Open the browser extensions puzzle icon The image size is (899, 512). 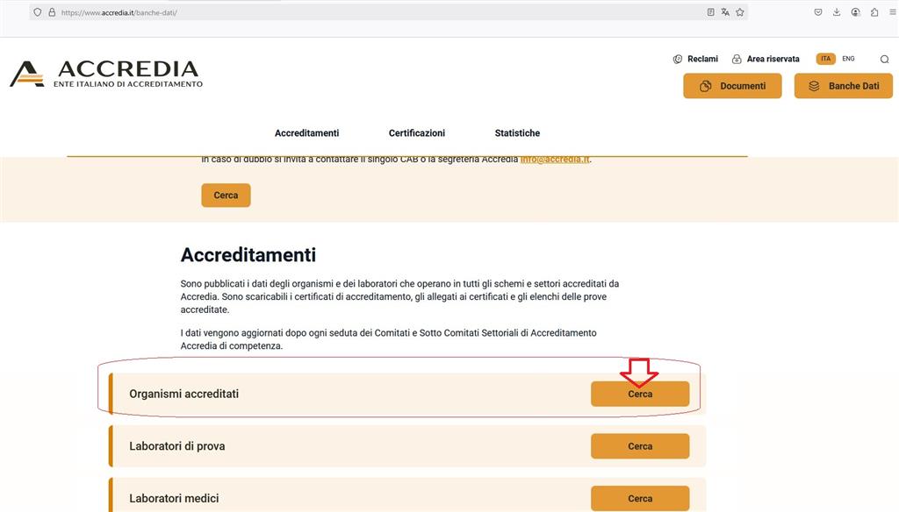(874, 12)
